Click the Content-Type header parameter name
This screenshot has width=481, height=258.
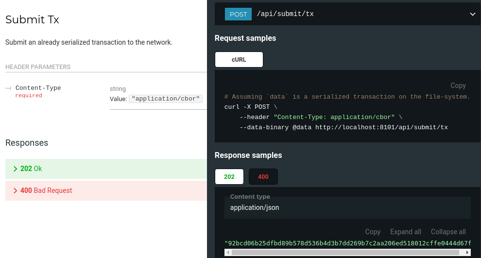pos(38,88)
